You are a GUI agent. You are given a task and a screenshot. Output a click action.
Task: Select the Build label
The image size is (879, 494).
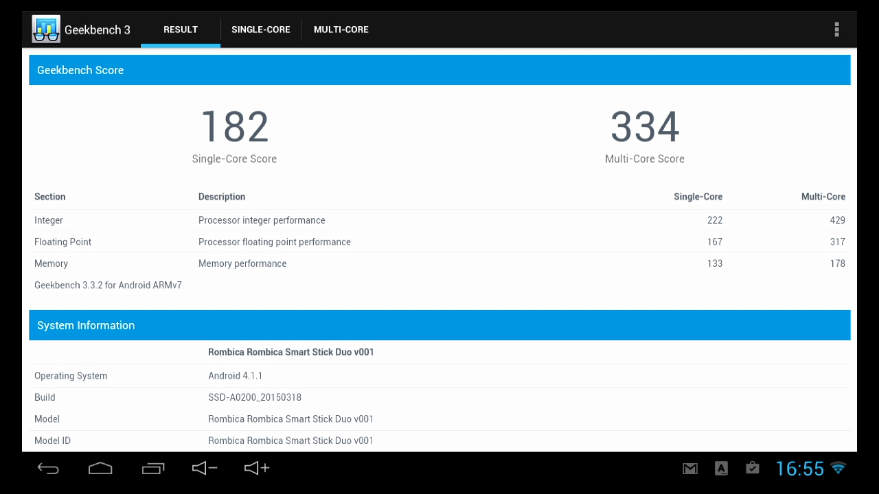45,397
